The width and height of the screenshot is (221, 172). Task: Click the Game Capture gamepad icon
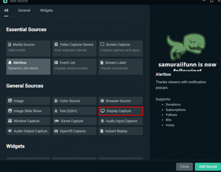point(57,121)
